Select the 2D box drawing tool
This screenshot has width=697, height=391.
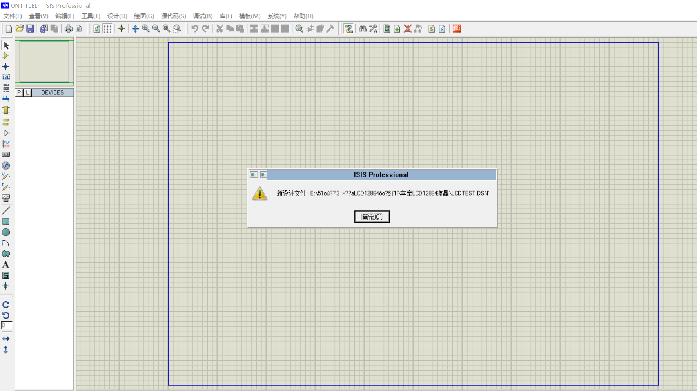[6, 222]
